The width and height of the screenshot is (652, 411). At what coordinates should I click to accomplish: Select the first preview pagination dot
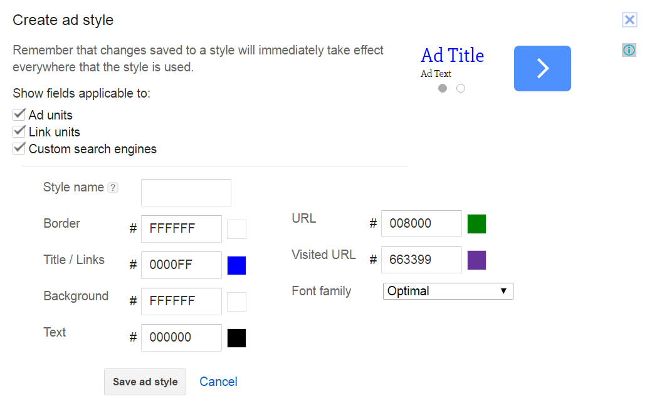pos(442,88)
